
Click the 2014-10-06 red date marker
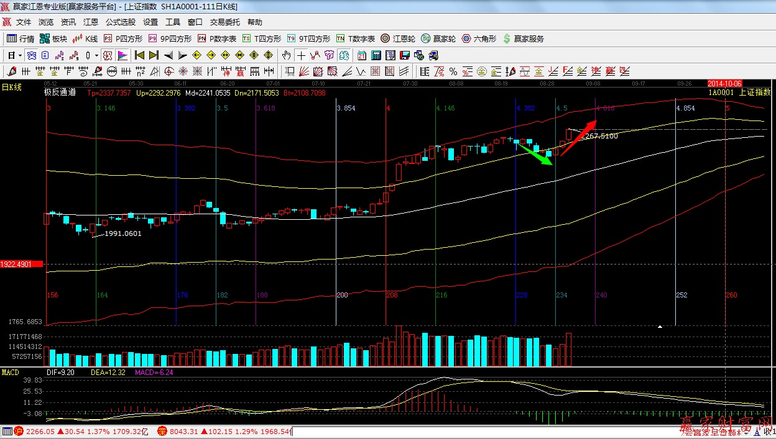(724, 83)
